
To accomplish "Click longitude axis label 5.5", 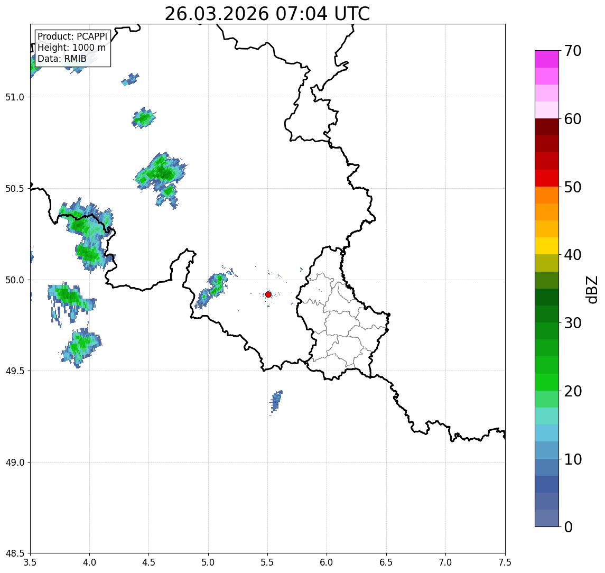I will [268, 562].
